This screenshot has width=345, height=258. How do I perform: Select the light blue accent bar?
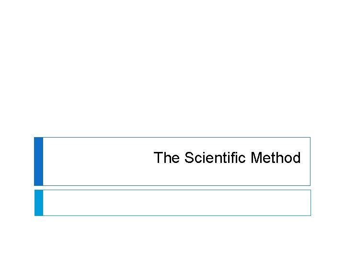(38, 203)
